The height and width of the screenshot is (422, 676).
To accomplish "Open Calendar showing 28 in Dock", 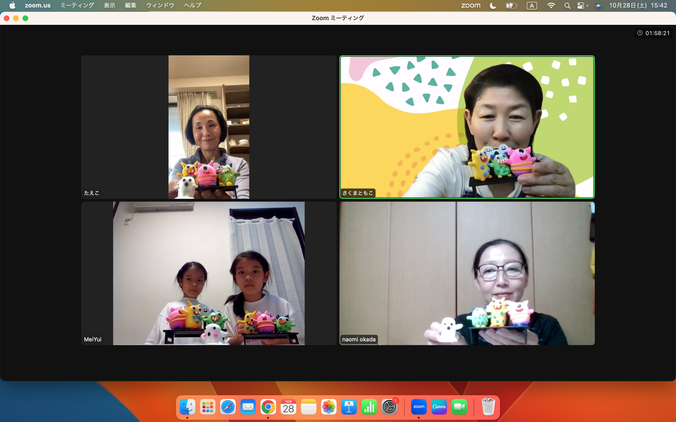I will click(288, 407).
